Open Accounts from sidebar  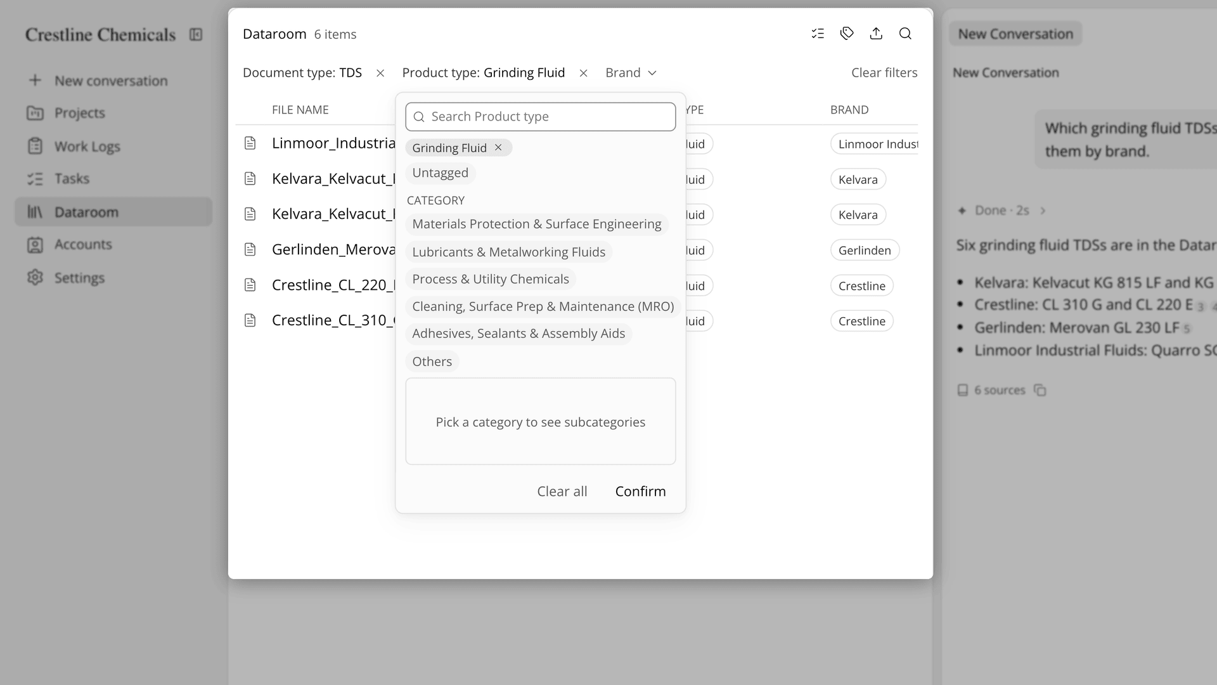point(113,244)
